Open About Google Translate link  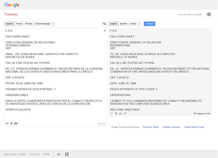(15, 154)
